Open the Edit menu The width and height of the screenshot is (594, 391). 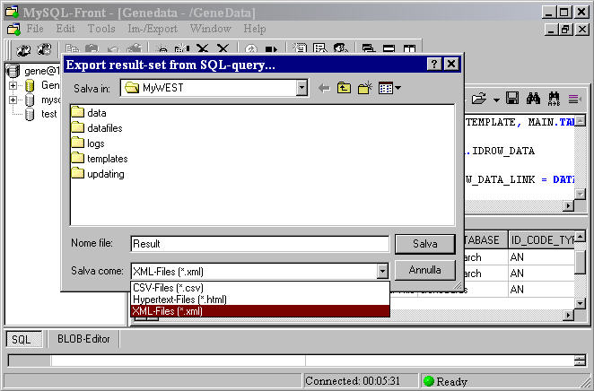point(66,29)
